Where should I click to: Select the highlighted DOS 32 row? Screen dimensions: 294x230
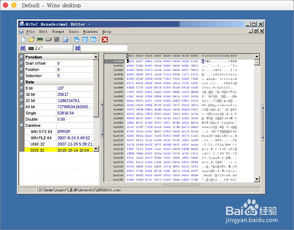59,150
